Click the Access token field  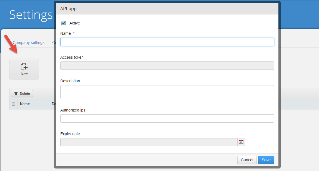[x=167, y=65]
